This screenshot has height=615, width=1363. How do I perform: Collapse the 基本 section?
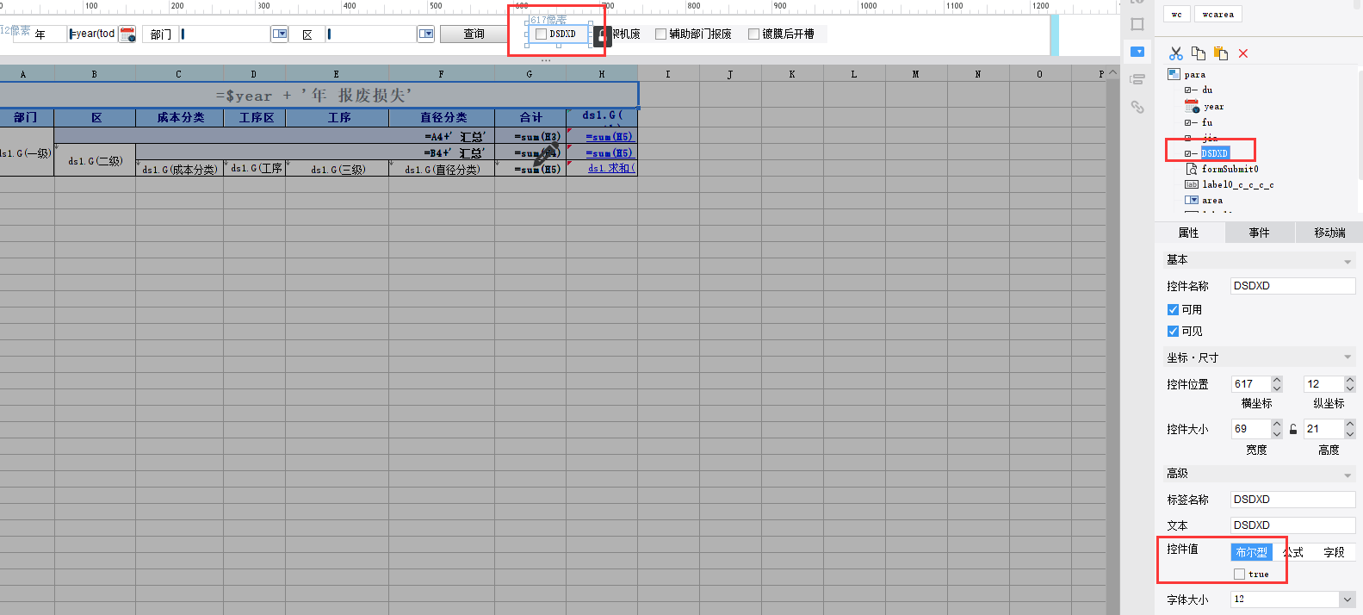(x=1348, y=261)
